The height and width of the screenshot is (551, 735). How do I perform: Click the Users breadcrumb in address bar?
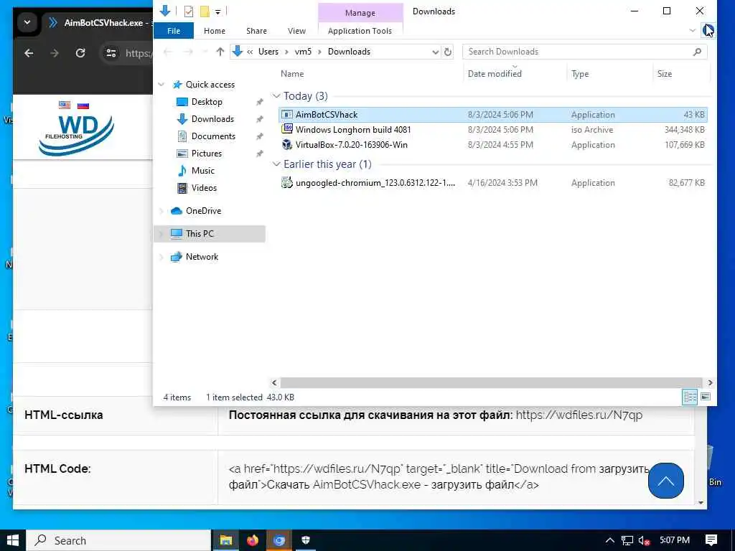(x=268, y=52)
